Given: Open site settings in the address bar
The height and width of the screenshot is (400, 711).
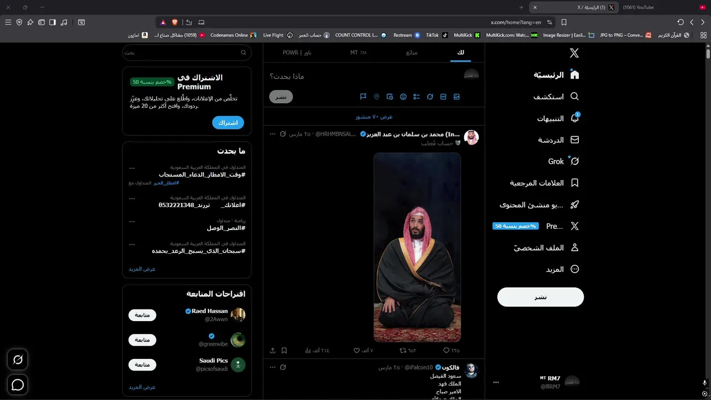Looking at the screenshot, I should [x=549, y=22].
